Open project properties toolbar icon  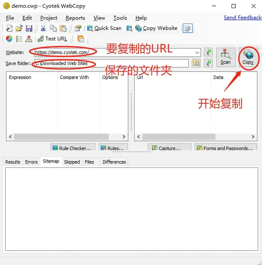point(78,28)
